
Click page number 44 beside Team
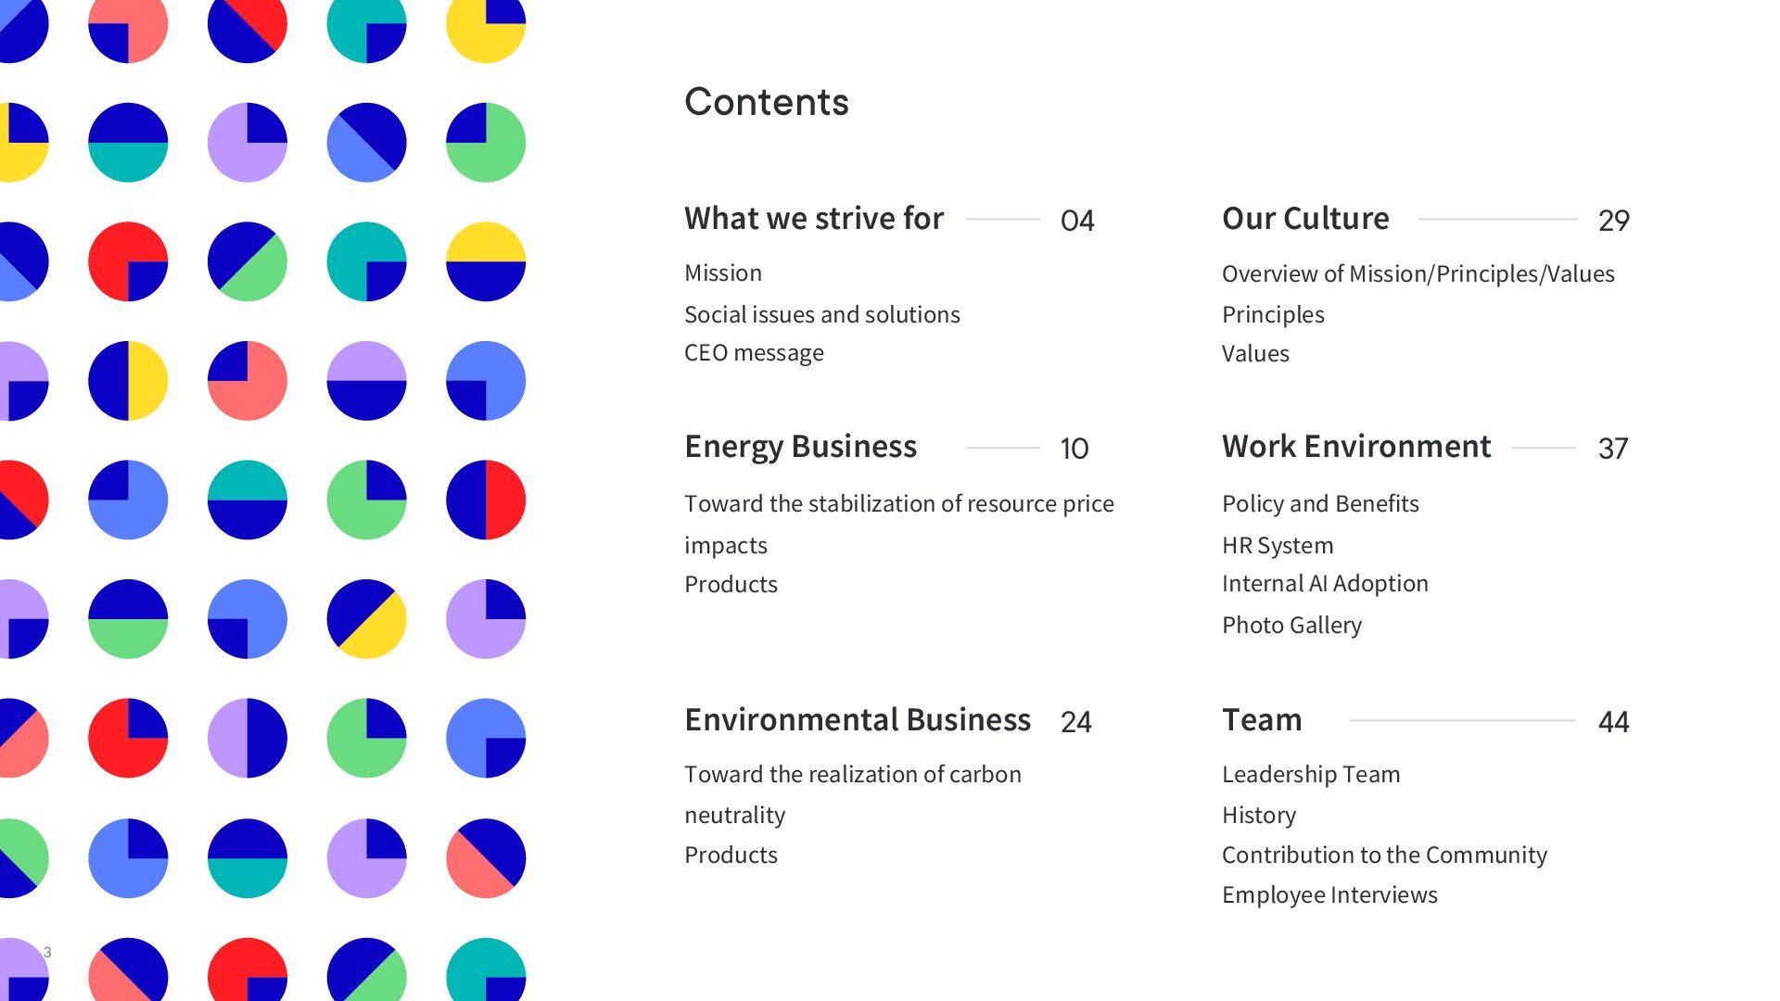pos(1613,722)
